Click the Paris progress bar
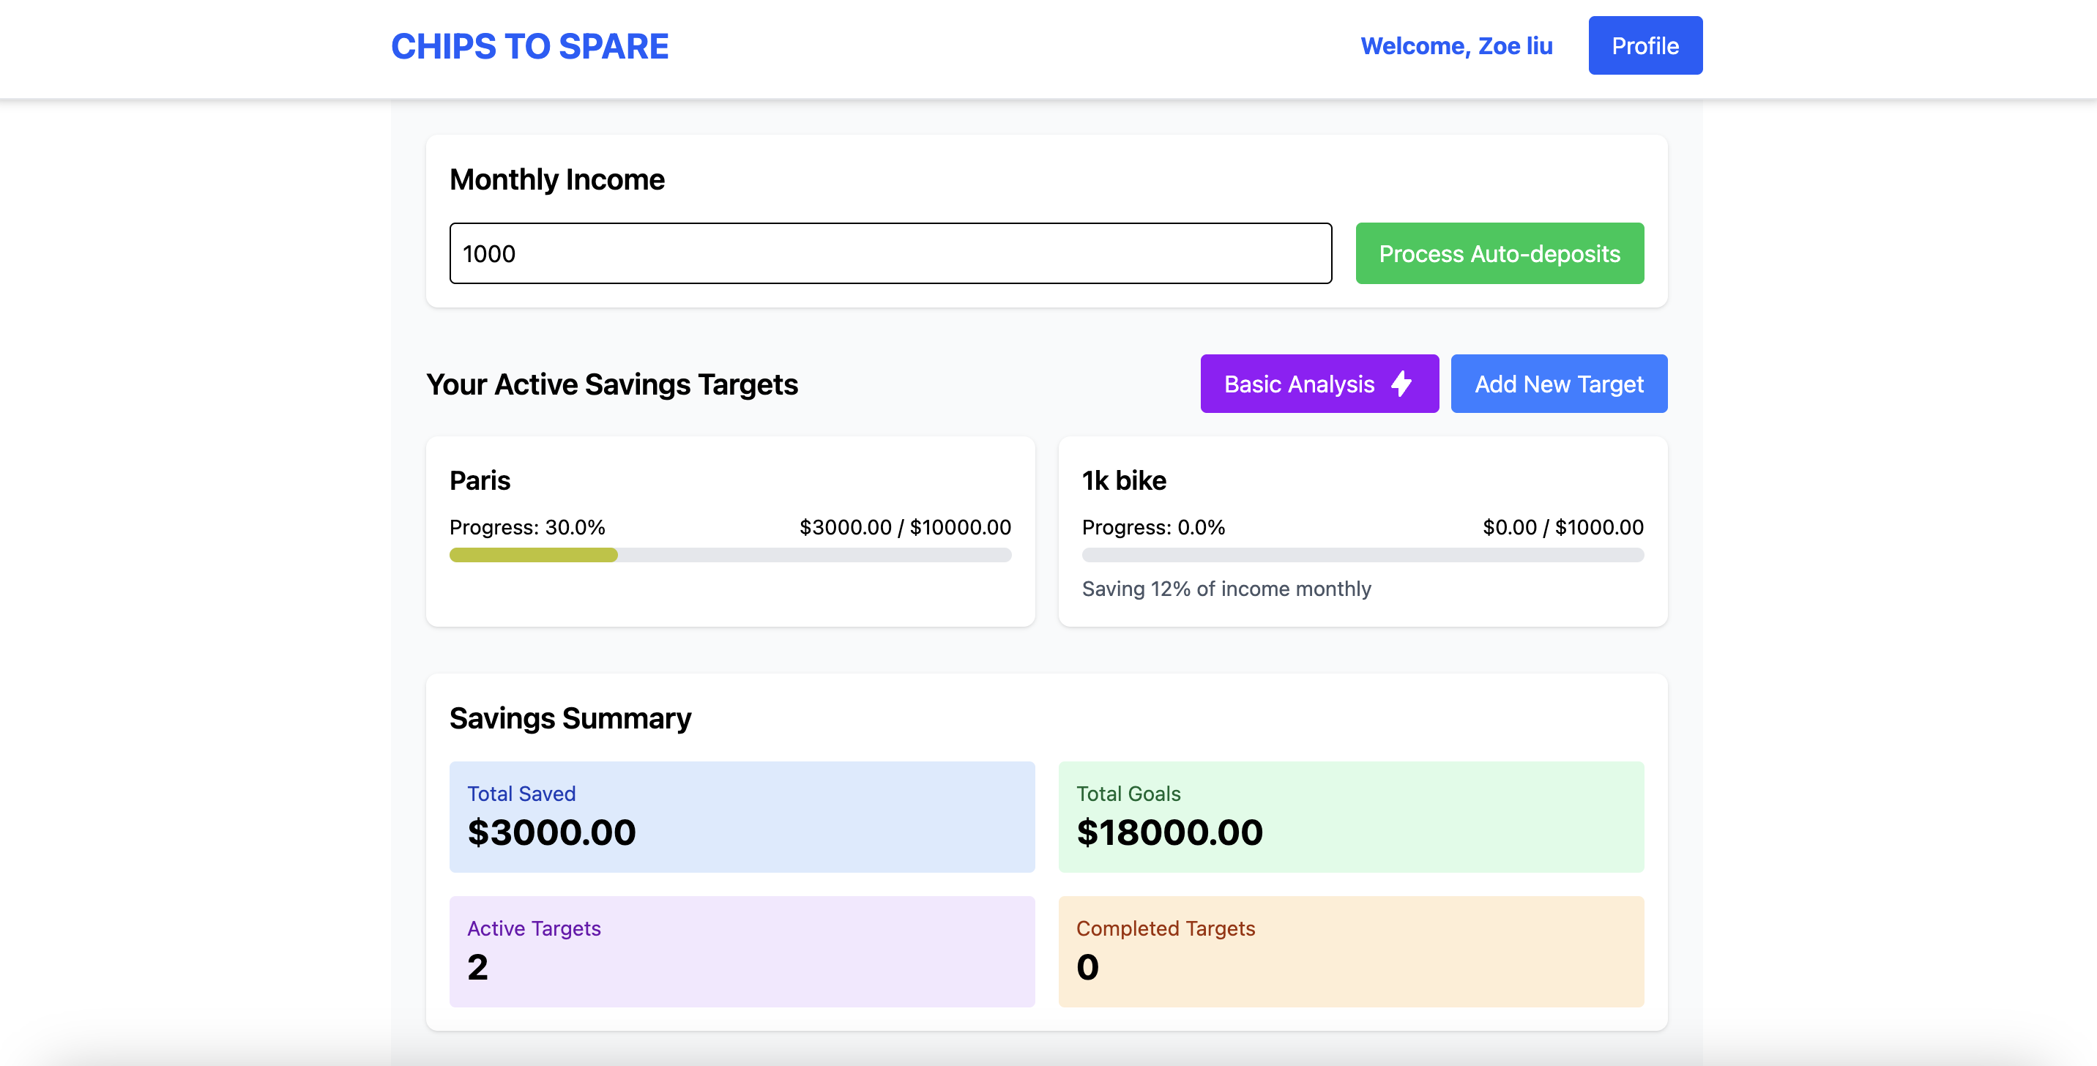Image resolution: width=2097 pixels, height=1066 pixels. (x=729, y=555)
